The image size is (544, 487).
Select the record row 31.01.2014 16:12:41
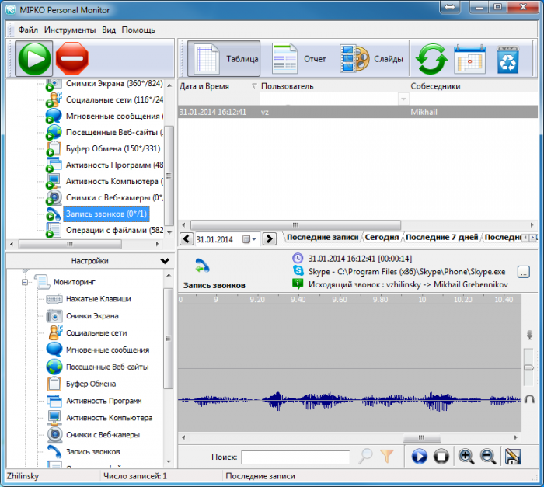[357, 112]
